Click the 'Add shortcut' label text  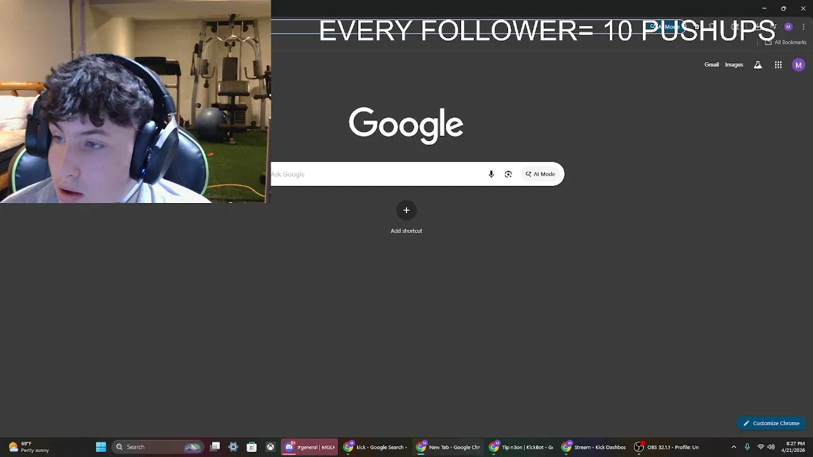406,231
